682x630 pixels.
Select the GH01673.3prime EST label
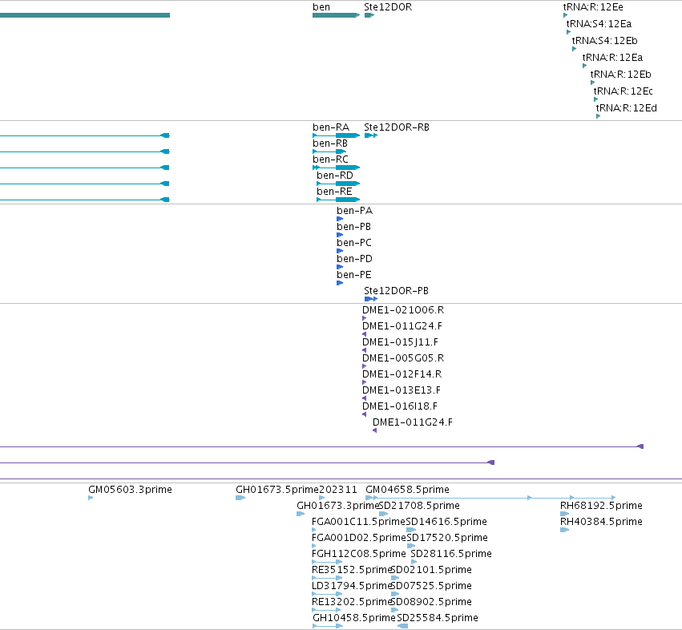pyautogui.click(x=338, y=506)
